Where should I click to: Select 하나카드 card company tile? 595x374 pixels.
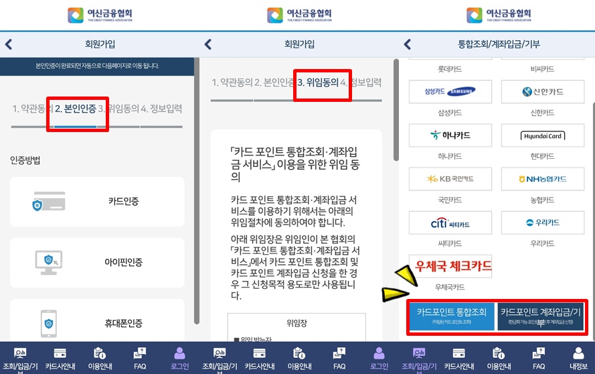pos(450,135)
